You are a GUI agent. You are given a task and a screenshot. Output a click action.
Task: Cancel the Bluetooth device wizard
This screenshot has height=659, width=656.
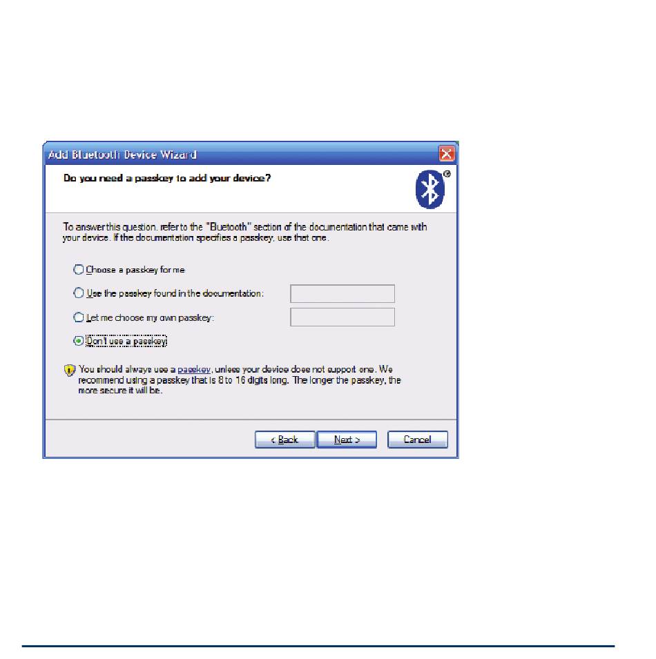[x=418, y=440]
